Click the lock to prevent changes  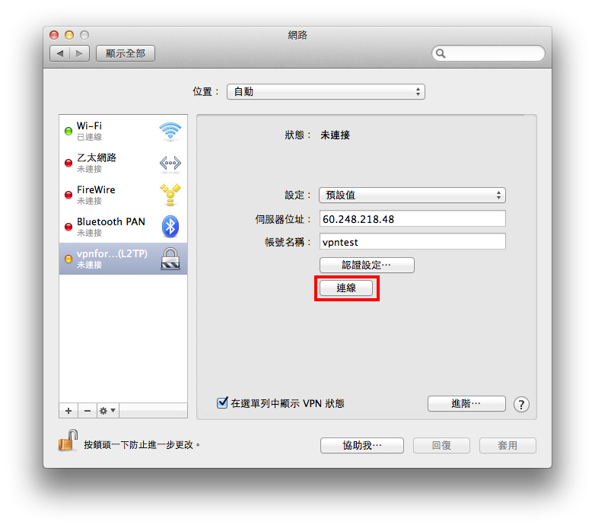68,441
